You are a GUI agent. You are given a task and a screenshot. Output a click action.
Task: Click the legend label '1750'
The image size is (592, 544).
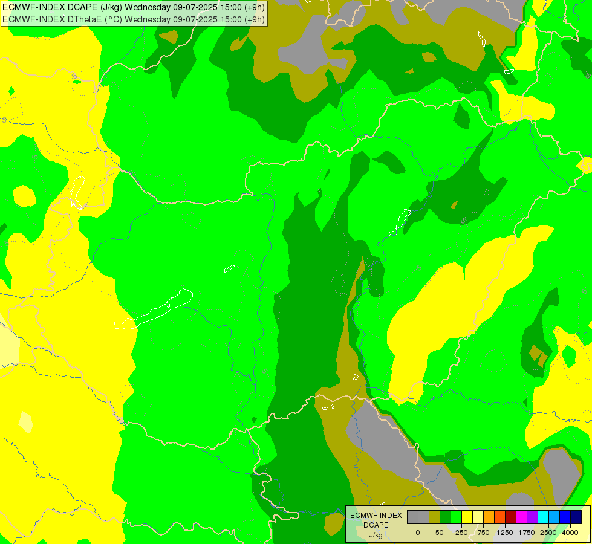tap(527, 533)
